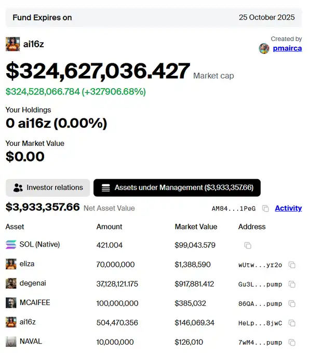310x353 pixels.
Task: Select the Assets under Management tab
Action: coord(177,187)
